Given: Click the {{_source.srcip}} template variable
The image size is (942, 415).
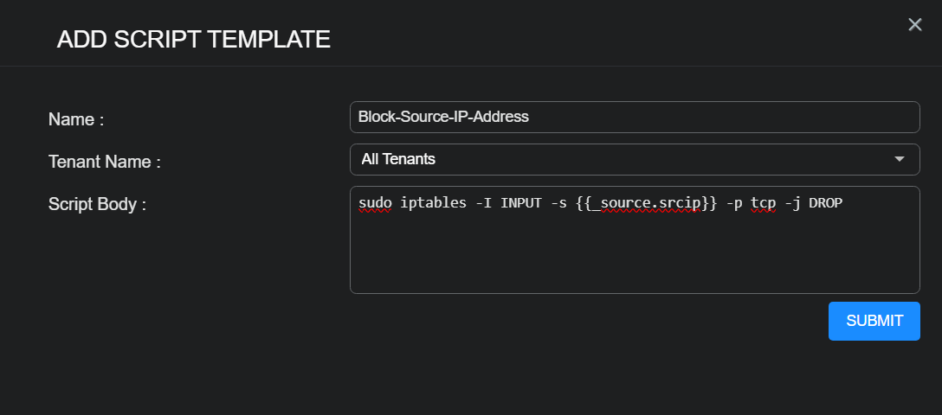Looking at the screenshot, I should 646,203.
